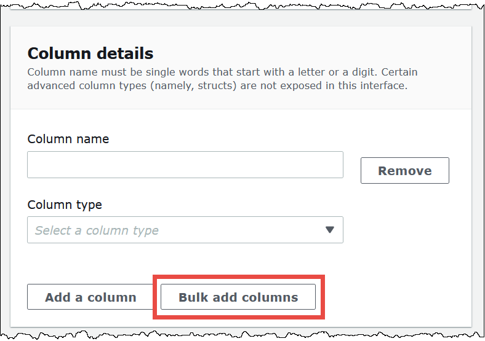The height and width of the screenshot is (341, 485).
Task: Click the dropdown arrow in Column type
Action: [329, 230]
